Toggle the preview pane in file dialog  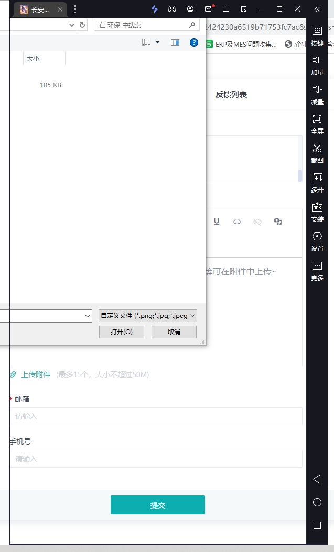point(175,42)
